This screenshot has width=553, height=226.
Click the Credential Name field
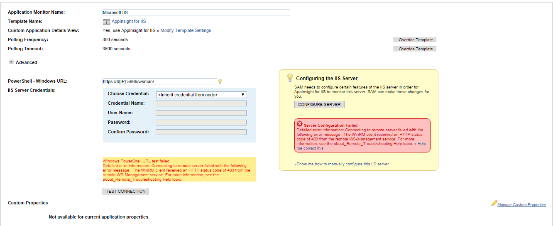(201, 103)
